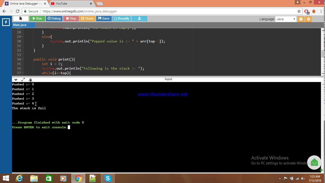The image size is (325, 183).
Task: Collapse the console with chevron icon
Action: tap(16, 80)
